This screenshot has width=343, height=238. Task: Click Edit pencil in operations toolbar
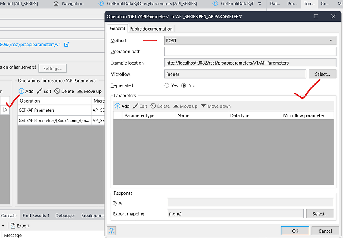[44, 91]
